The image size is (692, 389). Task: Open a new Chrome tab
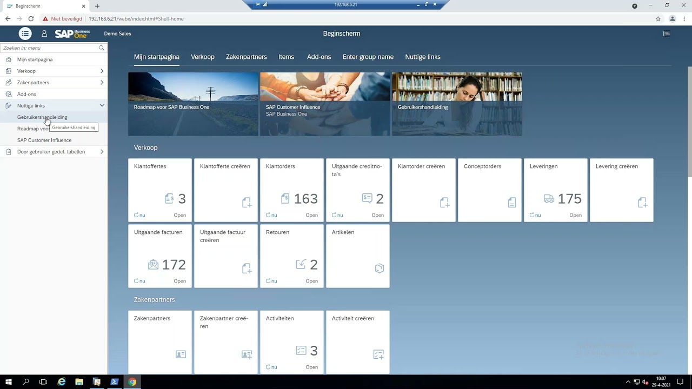click(97, 6)
